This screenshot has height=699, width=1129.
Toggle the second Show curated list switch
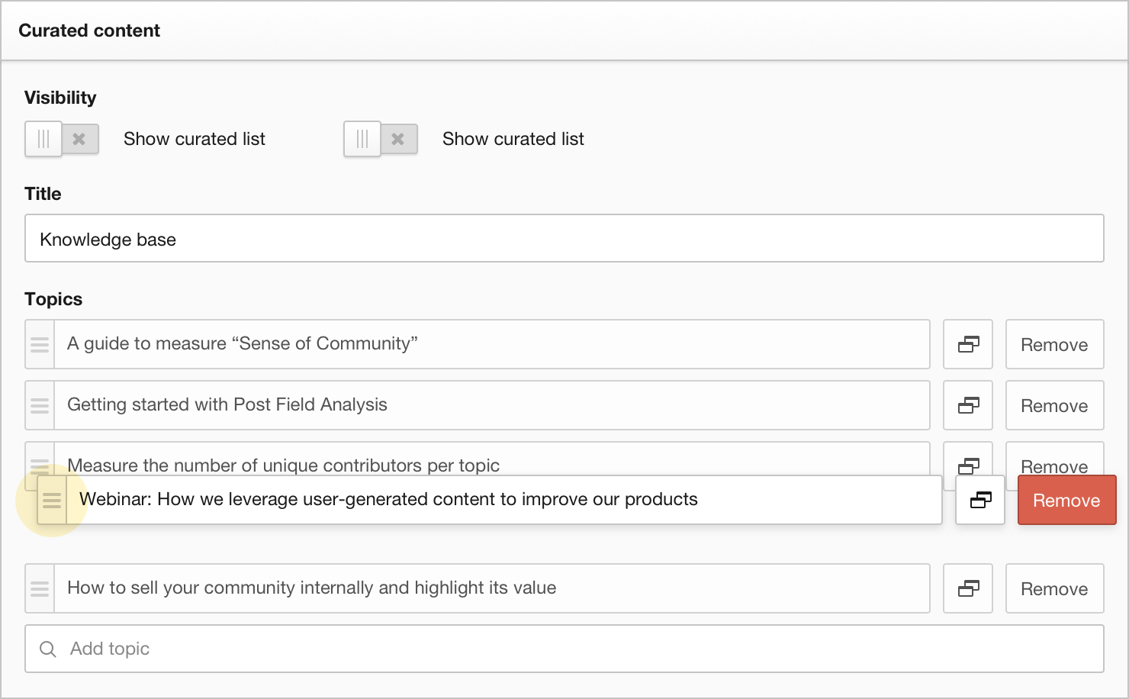[x=381, y=139]
